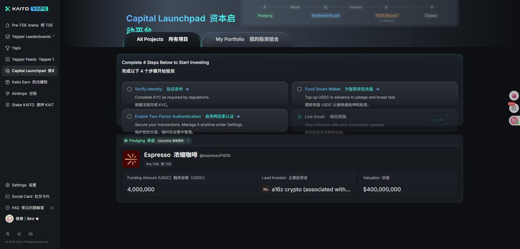520x249 pixels.
Task: Open Stake KAITO in the sidebar
Action: (x=29, y=105)
